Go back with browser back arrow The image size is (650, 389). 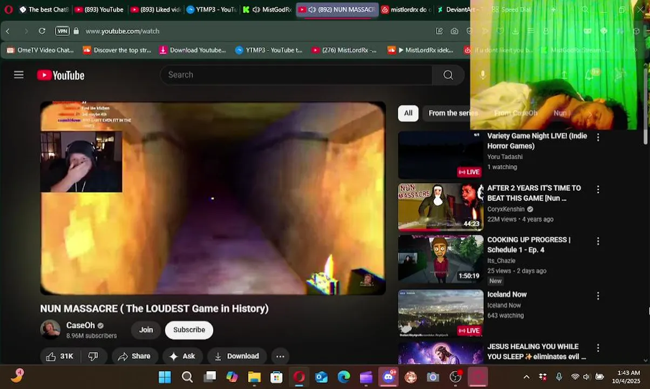(8, 31)
